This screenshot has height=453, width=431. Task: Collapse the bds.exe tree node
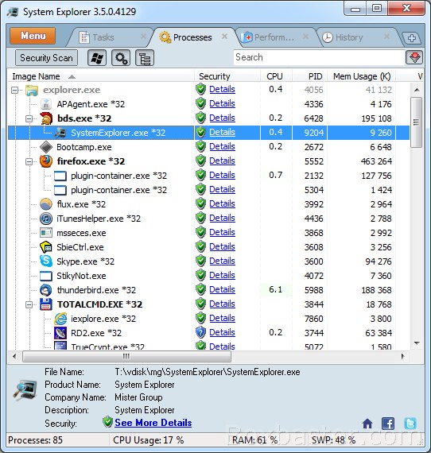(x=29, y=118)
